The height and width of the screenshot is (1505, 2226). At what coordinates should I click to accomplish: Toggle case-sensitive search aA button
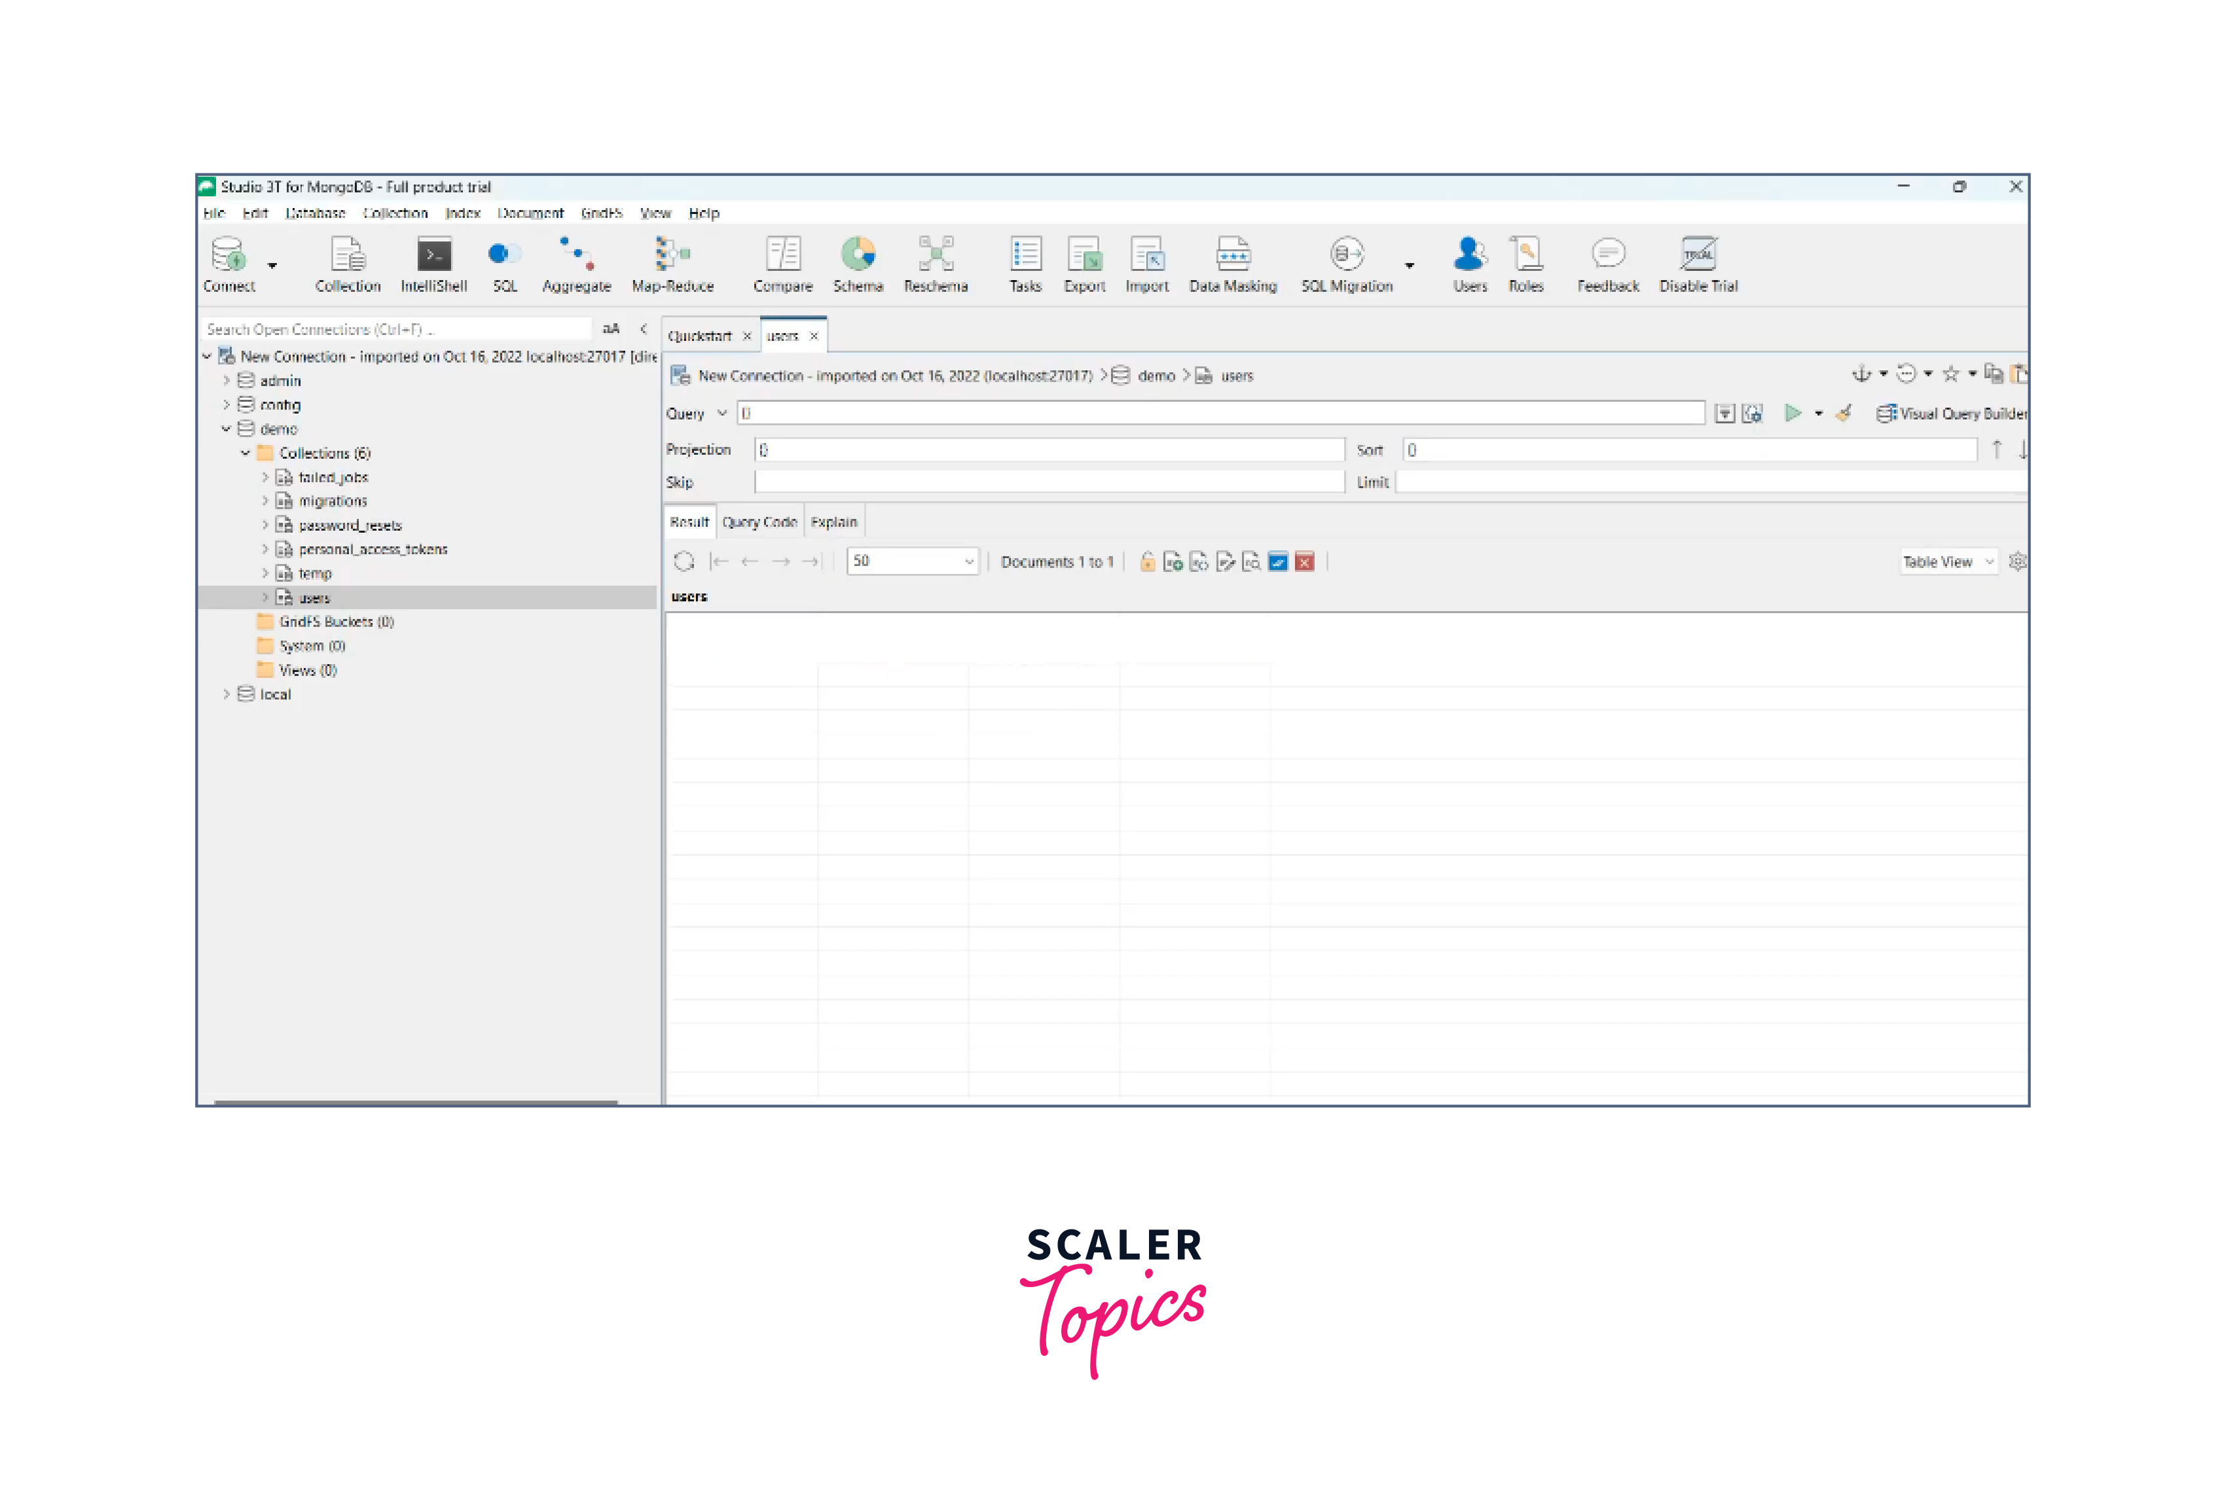point(611,328)
